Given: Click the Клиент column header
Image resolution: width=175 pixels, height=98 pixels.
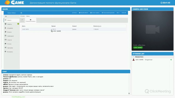Looking at the screenshot, I should point(74,26).
